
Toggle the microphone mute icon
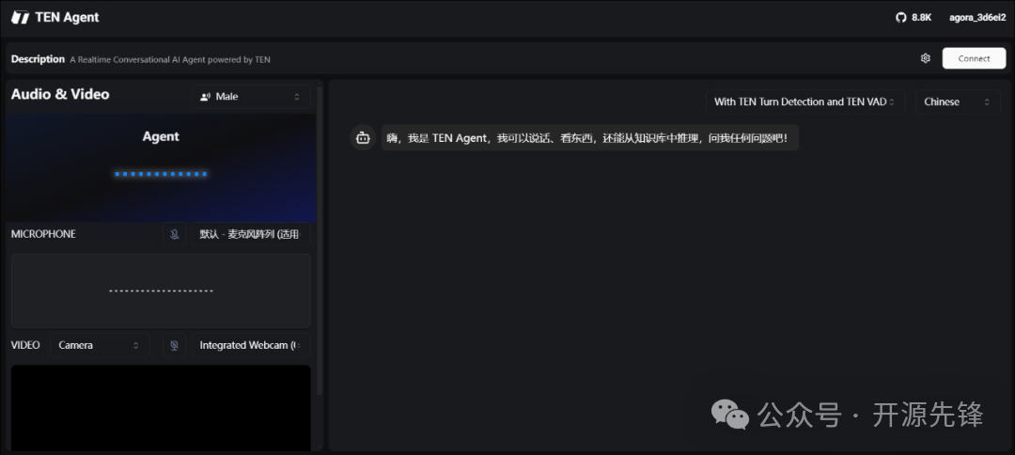click(x=174, y=234)
